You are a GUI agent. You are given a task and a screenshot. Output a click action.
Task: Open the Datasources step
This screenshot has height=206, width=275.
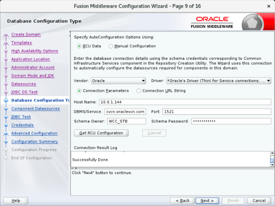click(24, 84)
